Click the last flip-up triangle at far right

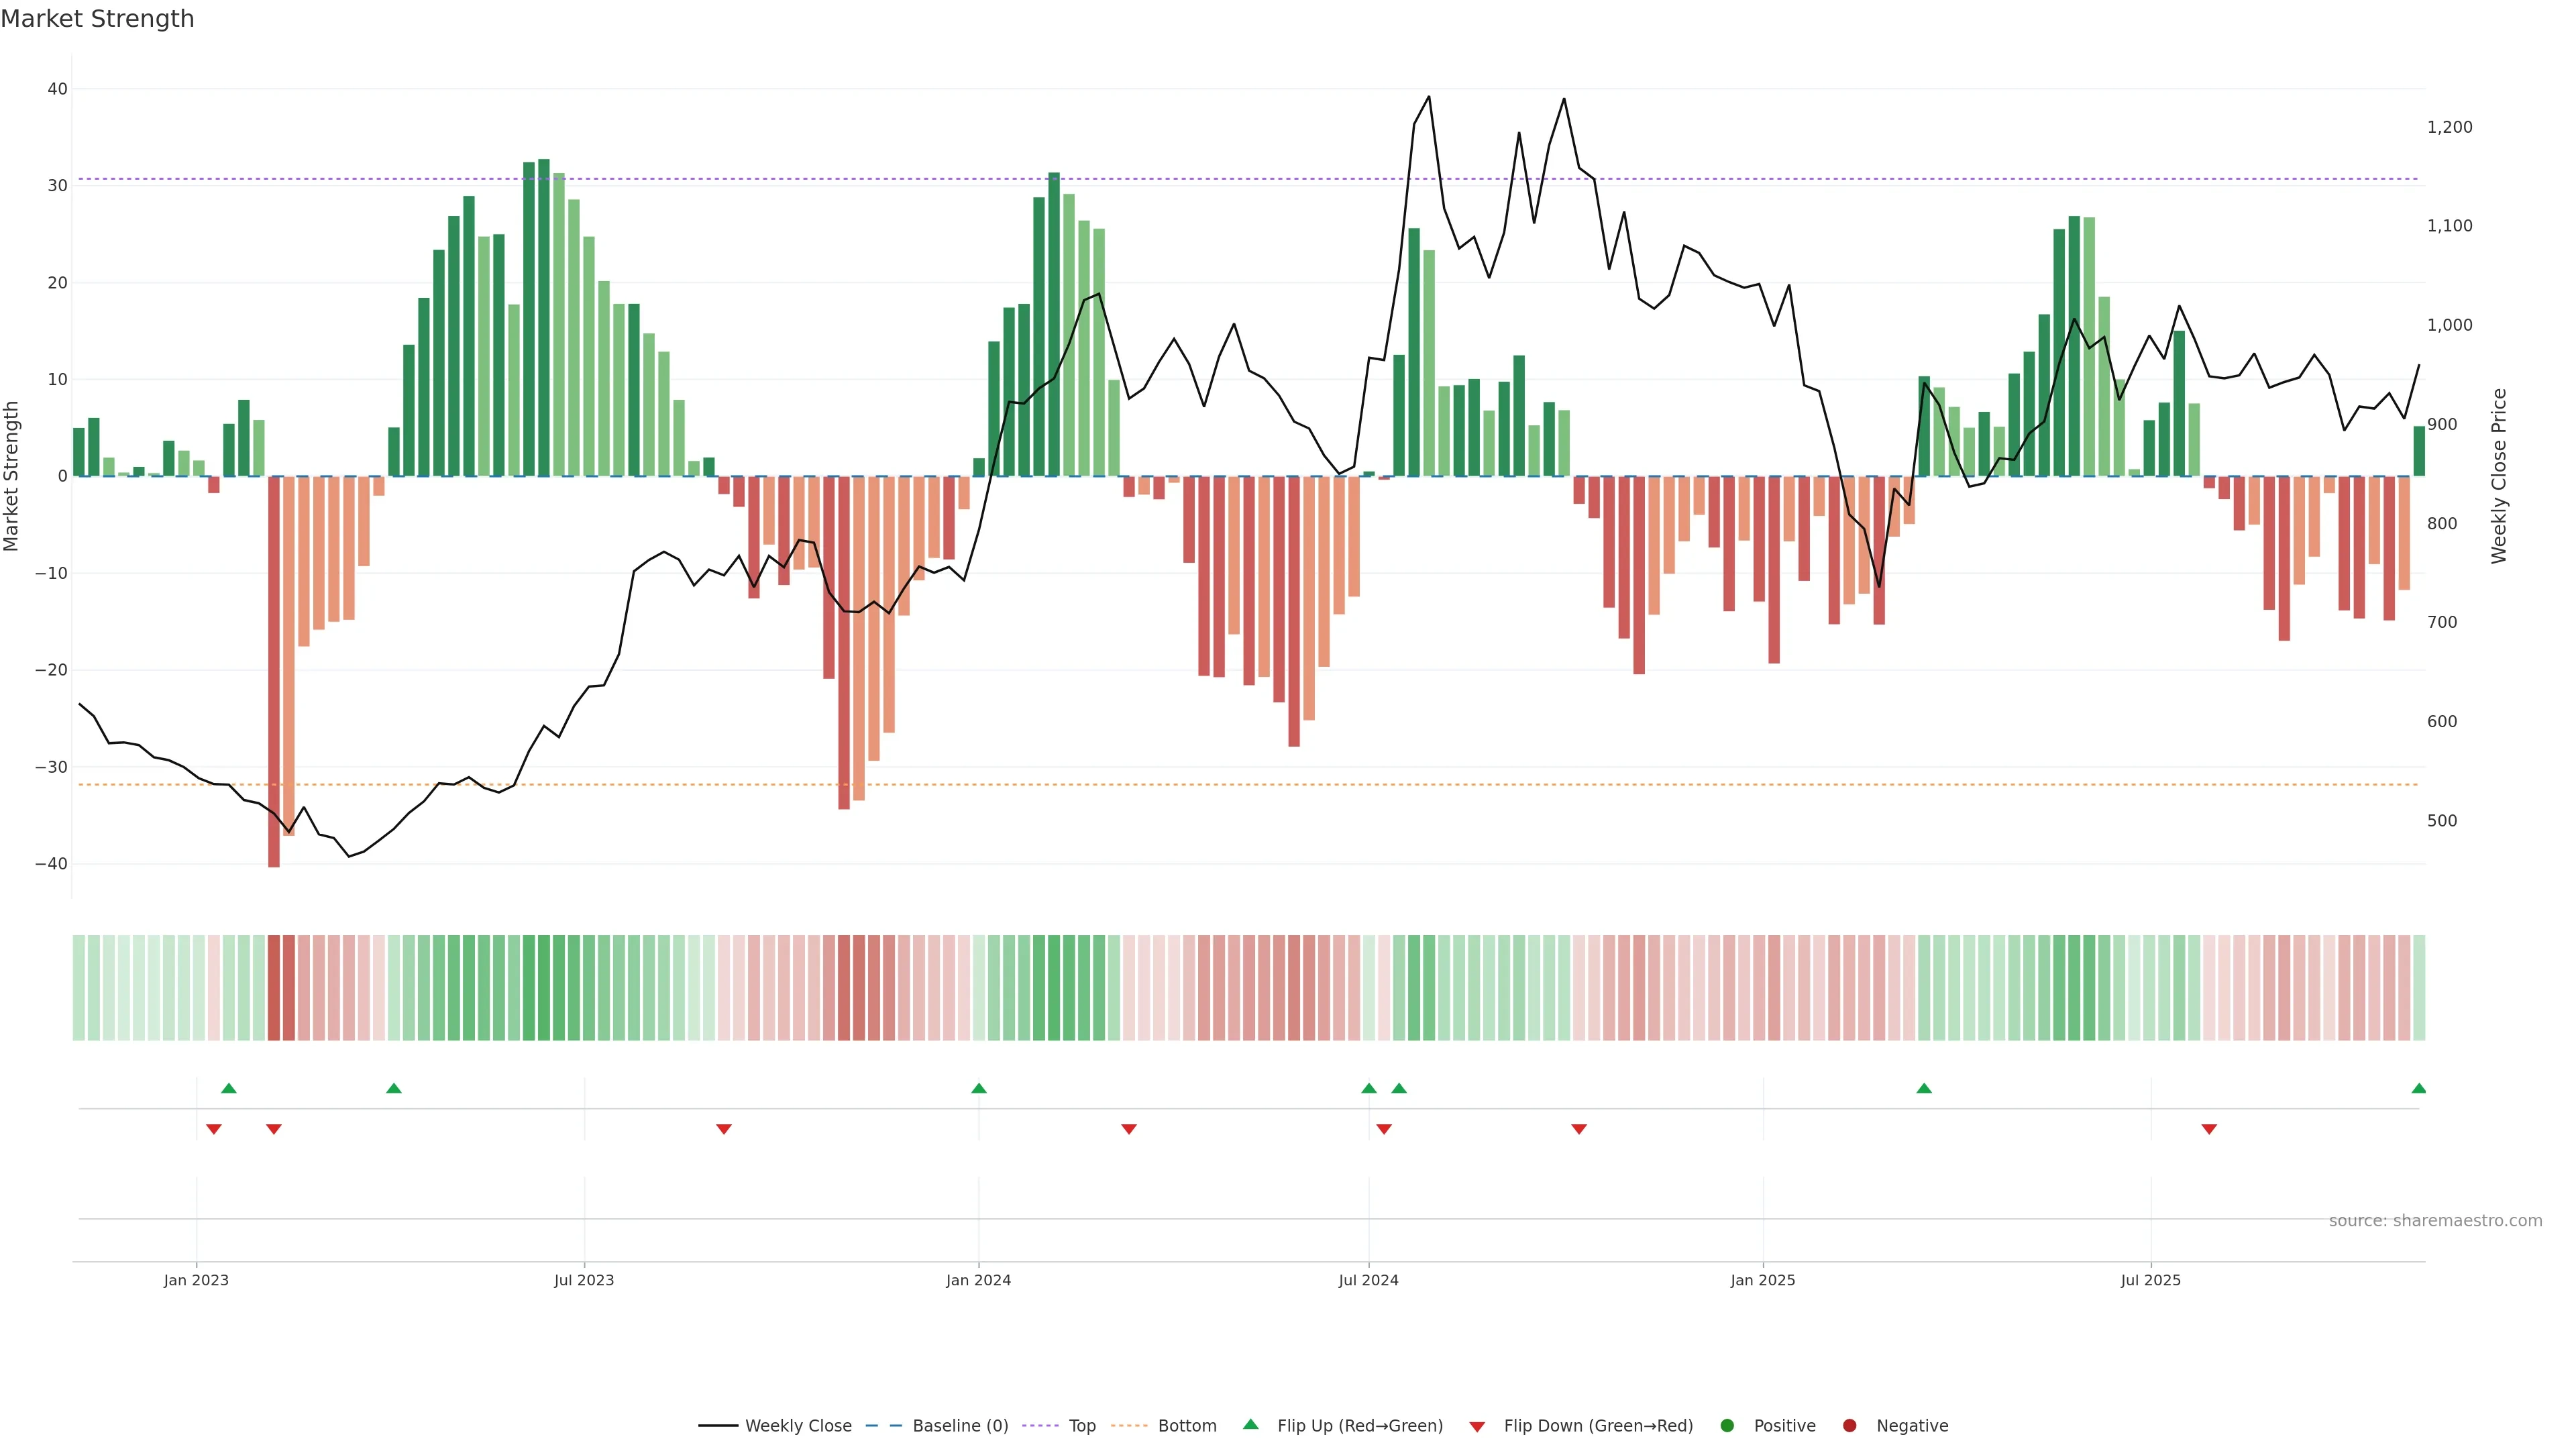point(2418,1088)
